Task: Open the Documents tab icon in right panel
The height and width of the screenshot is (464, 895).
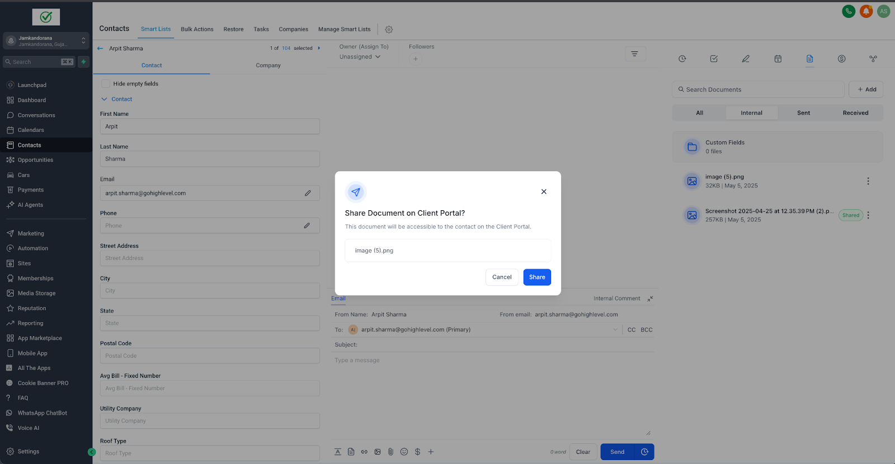Action: point(809,59)
